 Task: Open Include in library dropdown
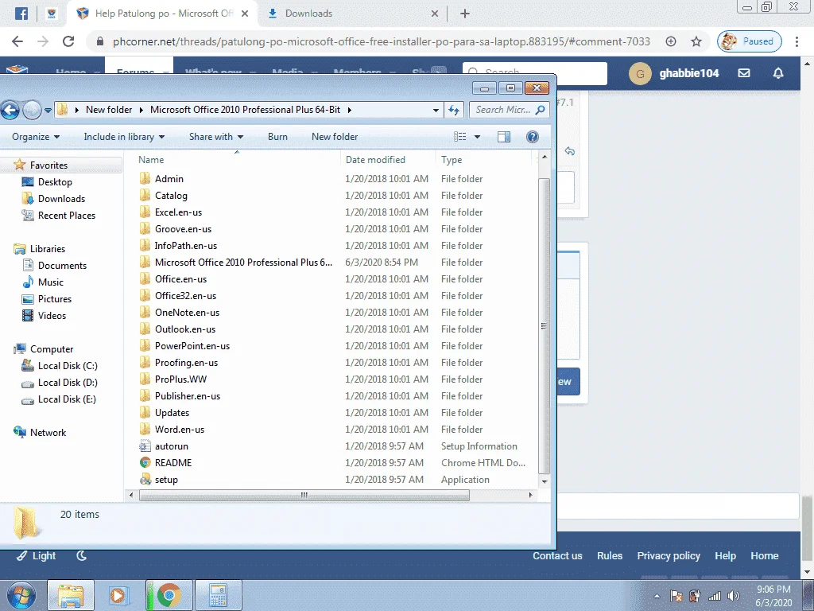[124, 137]
